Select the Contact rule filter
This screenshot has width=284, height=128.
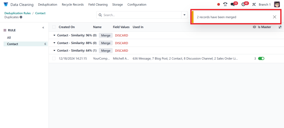click(26, 44)
